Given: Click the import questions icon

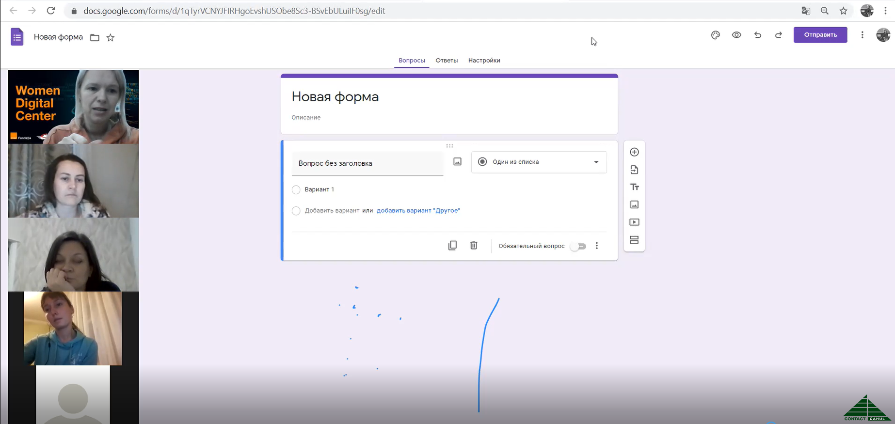Looking at the screenshot, I should click(634, 170).
